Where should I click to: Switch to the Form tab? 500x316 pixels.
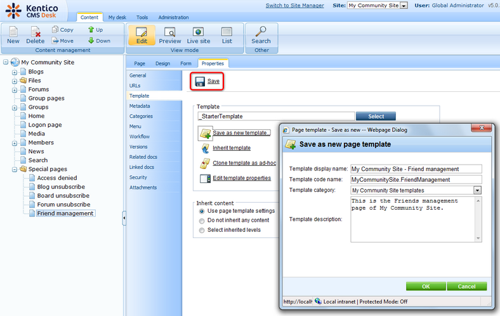186,63
